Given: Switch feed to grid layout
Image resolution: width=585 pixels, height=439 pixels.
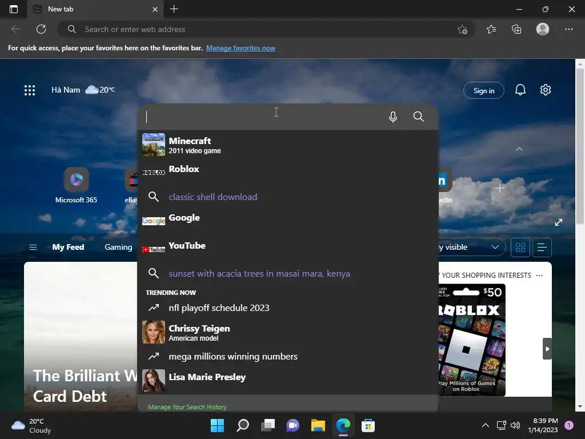Looking at the screenshot, I should coord(520,247).
